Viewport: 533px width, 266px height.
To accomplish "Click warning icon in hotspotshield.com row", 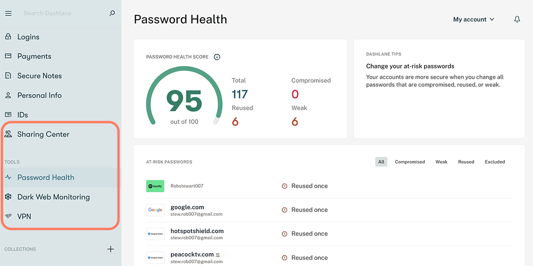I will [285, 234].
